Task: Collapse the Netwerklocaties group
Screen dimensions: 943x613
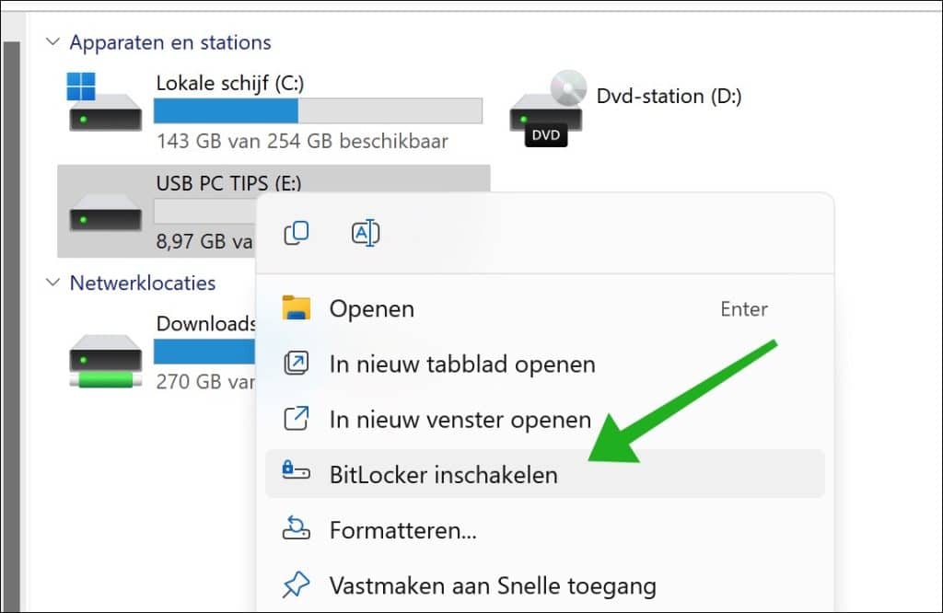Action: pyautogui.click(x=52, y=283)
